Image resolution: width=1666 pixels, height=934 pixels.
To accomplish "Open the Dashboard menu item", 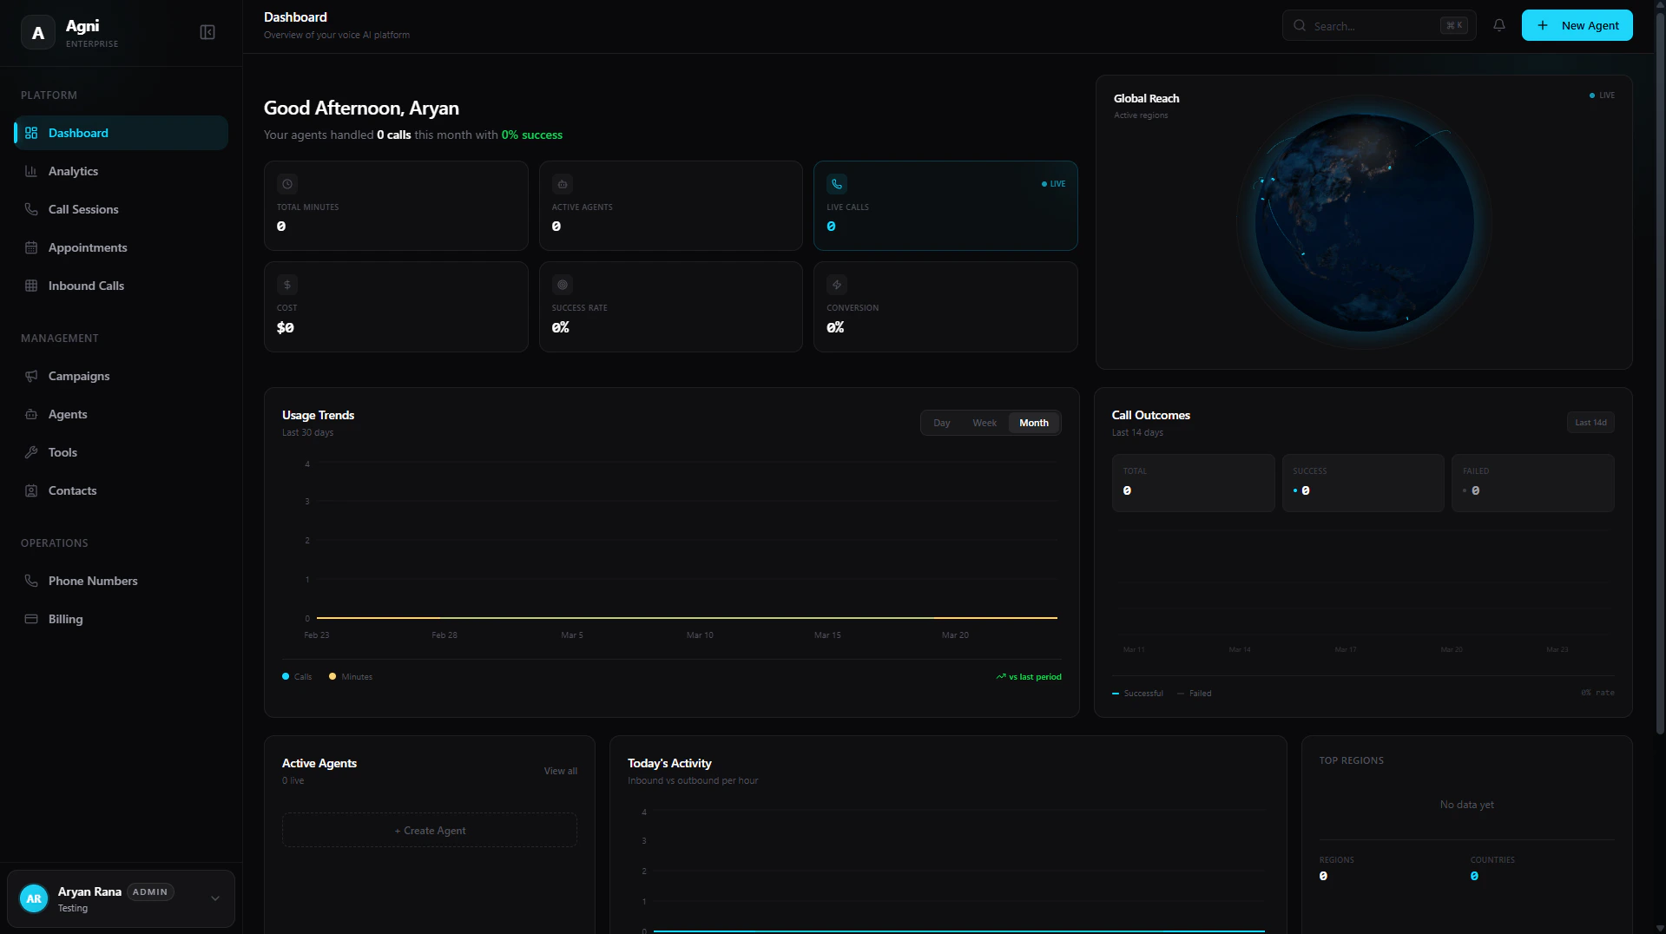I will coord(78,133).
